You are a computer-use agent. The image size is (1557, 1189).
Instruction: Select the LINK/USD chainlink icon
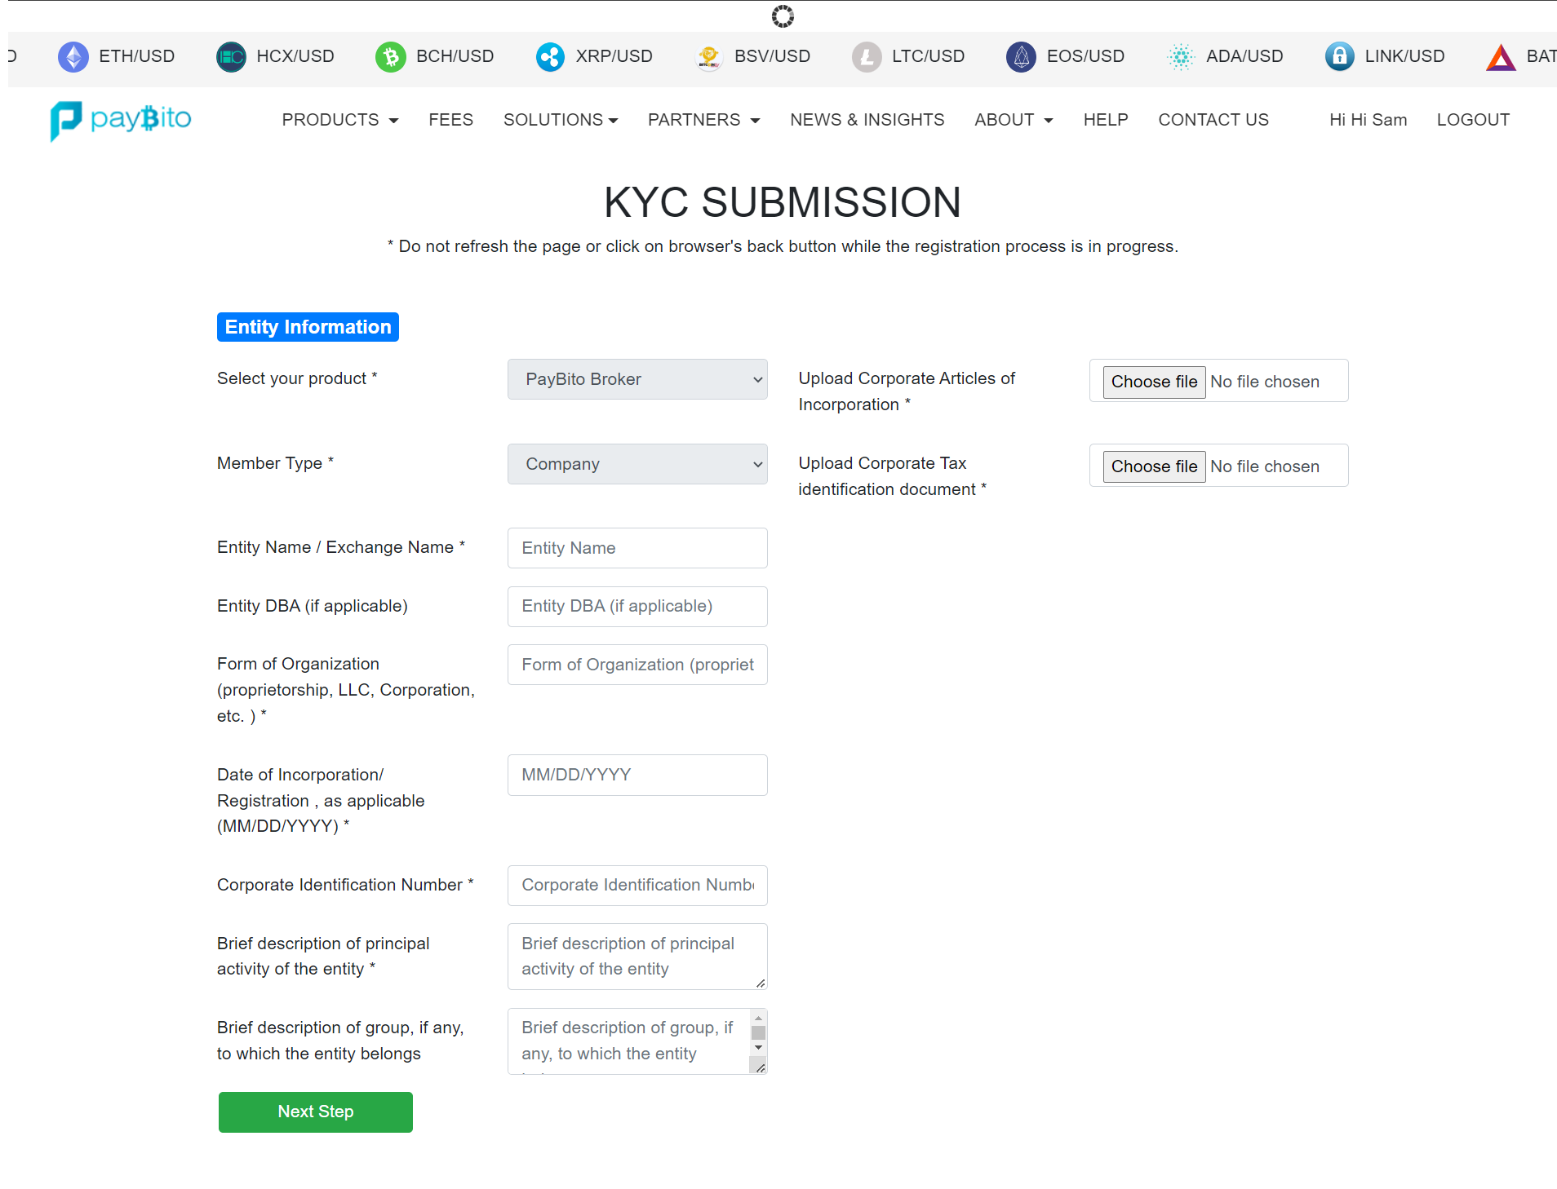tap(1339, 56)
